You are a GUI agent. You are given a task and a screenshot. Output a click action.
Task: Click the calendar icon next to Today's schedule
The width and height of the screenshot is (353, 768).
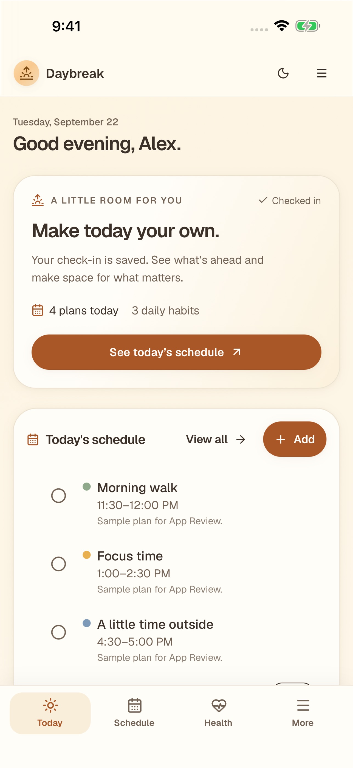(33, 439)
